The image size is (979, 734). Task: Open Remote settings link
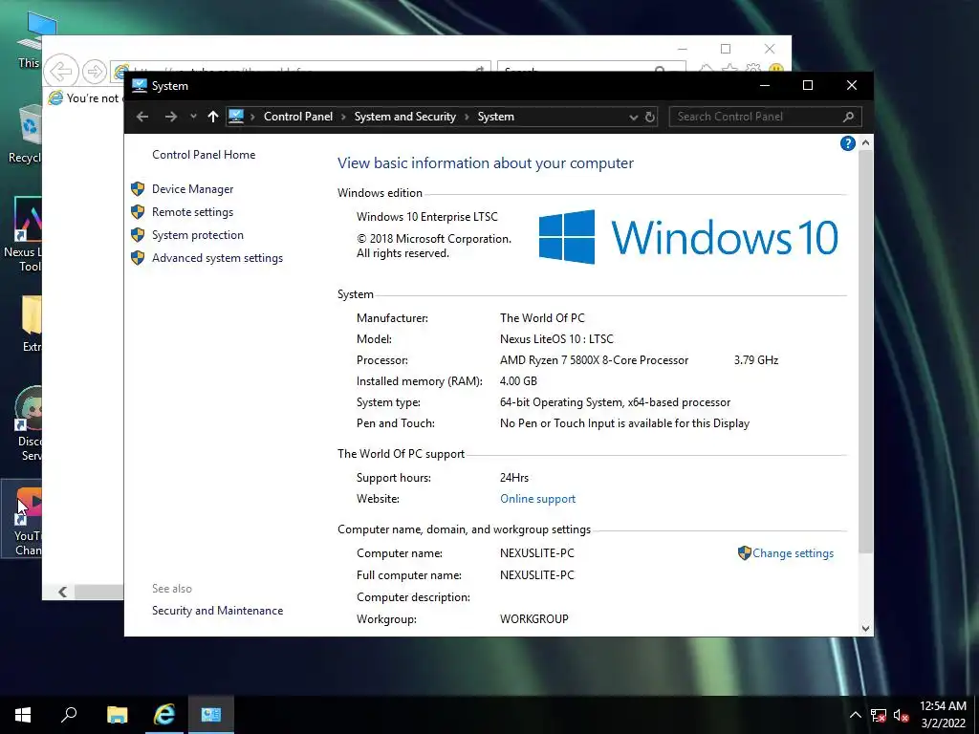pos(192,212)
